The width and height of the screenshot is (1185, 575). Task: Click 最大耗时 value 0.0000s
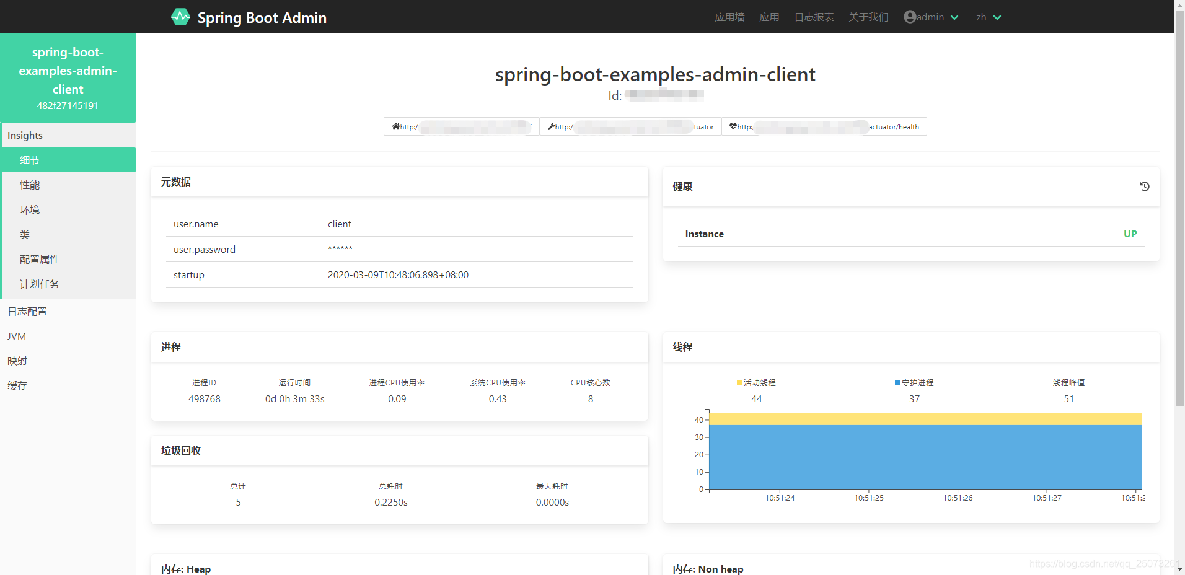[552, 502]
